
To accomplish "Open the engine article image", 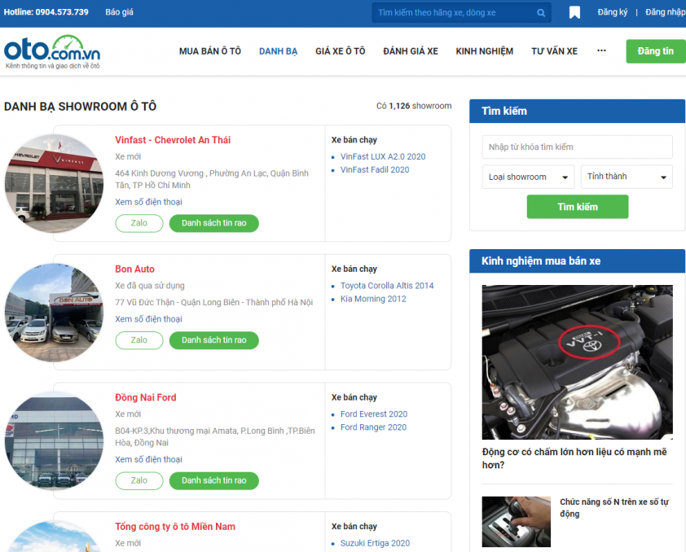I will click(577, 361).
